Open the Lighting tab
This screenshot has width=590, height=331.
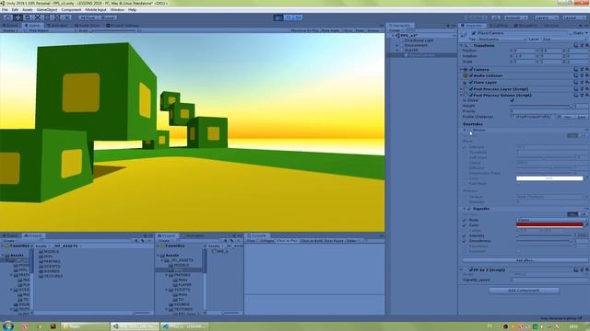[x=499, y=26]
